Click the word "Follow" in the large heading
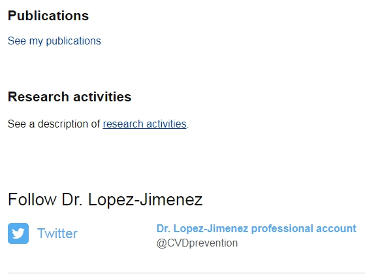The height and width of the screenshot is (274, 365). click(32, 199)
